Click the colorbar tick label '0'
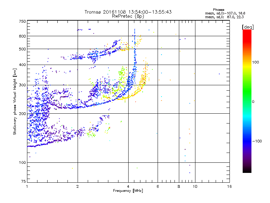Image resolution: width=270 pixels, height=203 pixels. pos(253,102)
